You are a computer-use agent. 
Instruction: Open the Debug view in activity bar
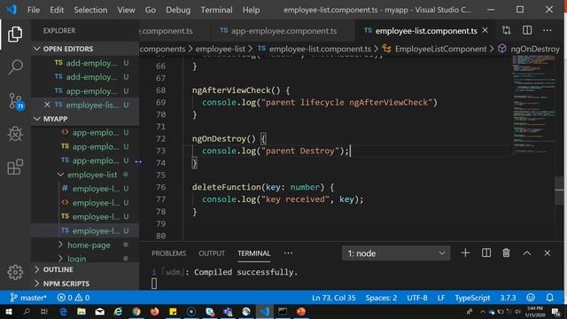tap(15, 134)
